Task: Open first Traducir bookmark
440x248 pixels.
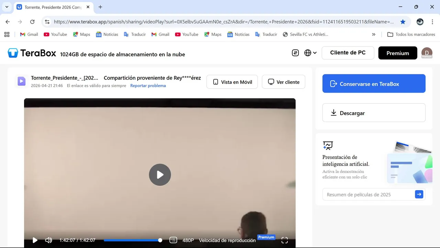Action: pyautogui.click(x=135, y=34)
